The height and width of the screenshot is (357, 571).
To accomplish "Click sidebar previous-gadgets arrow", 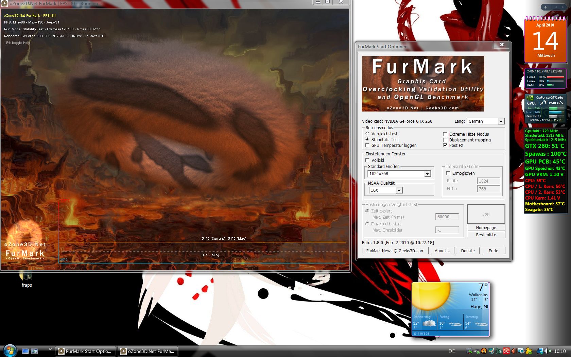I will pyautogui.click(x=556, y=7).
